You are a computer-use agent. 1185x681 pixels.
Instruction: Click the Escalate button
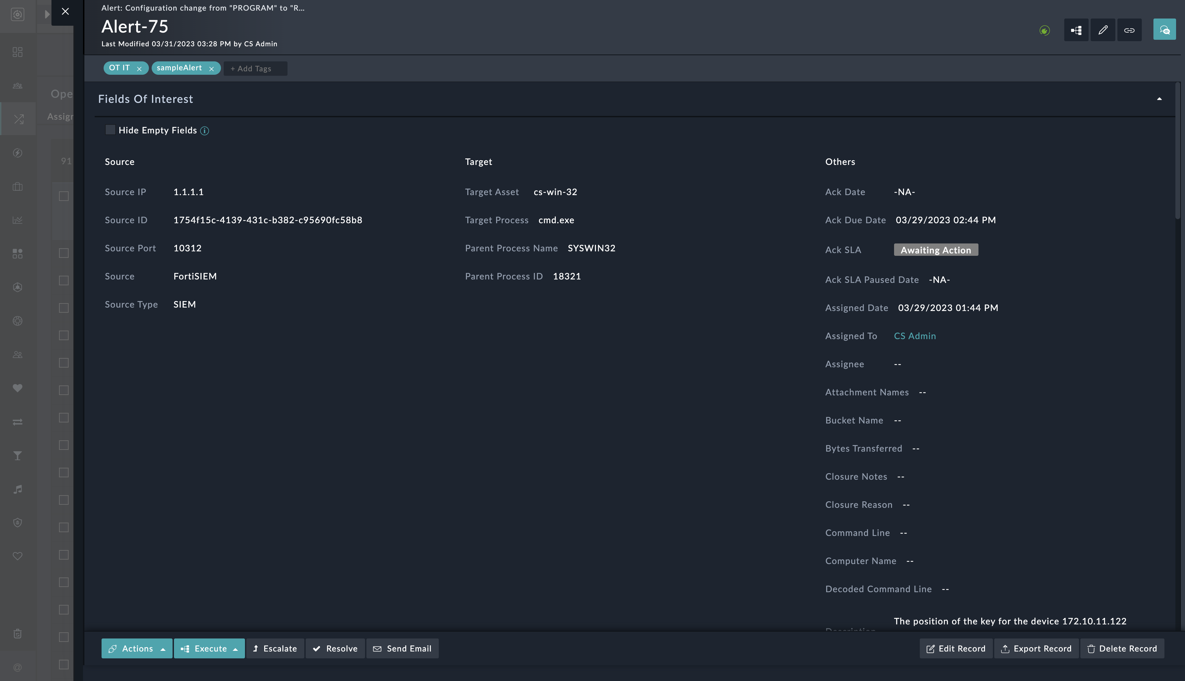(275, 648)
